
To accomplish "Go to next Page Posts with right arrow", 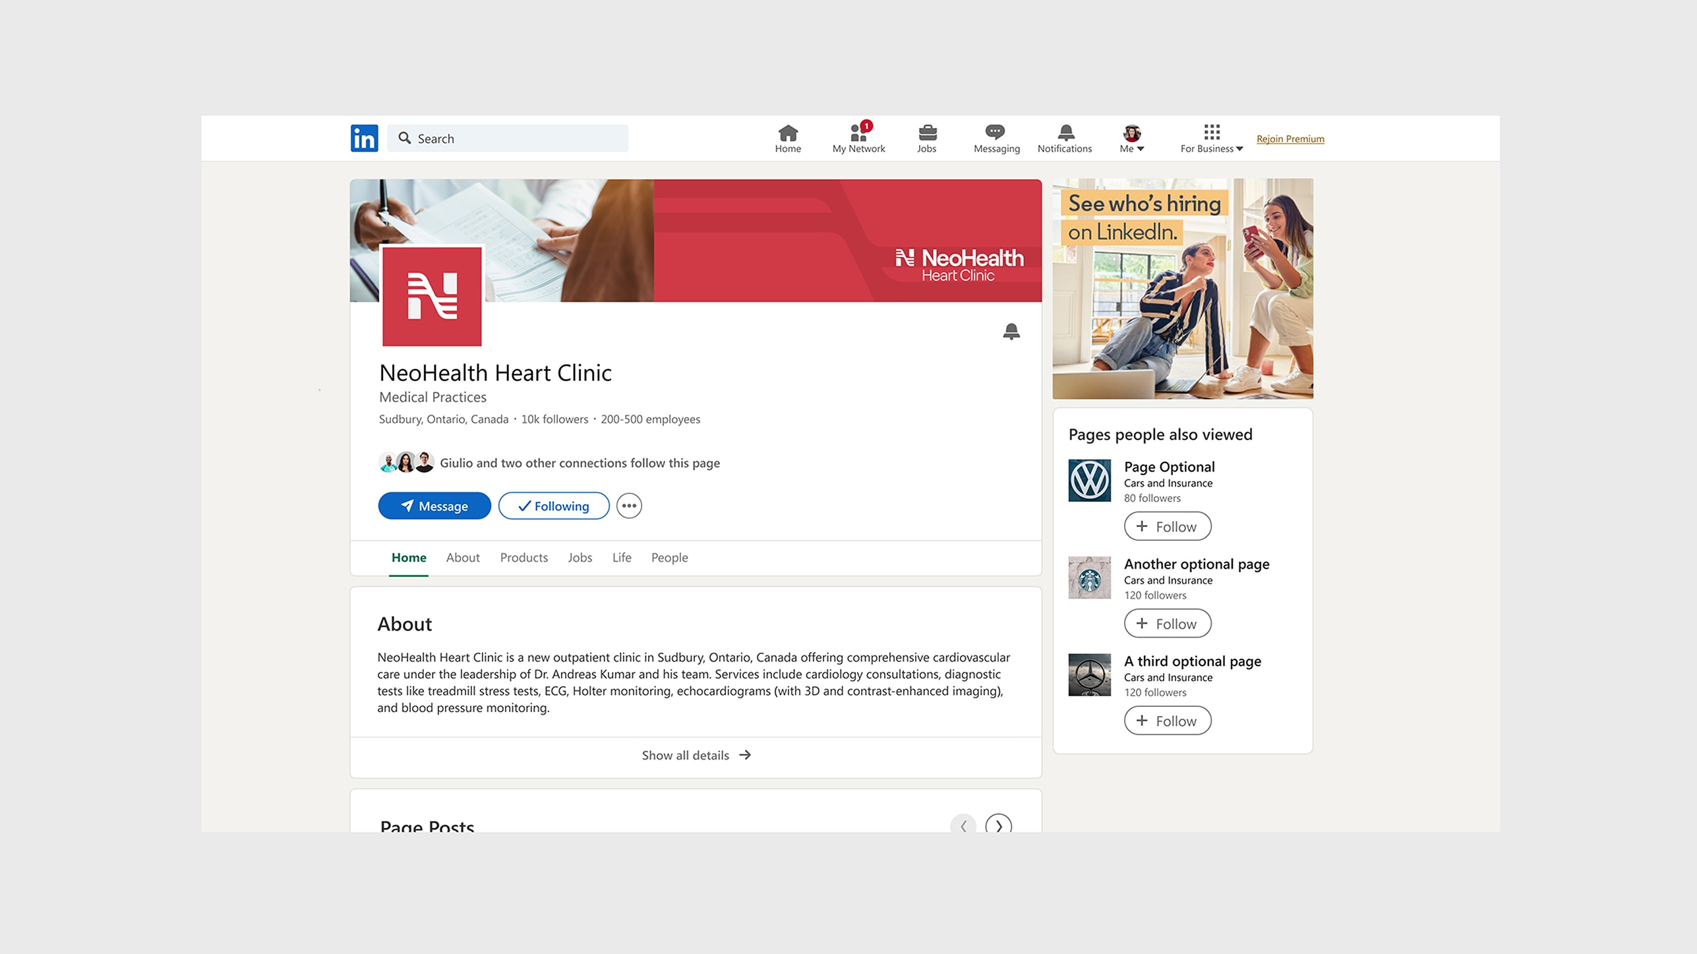I will [x=998, y=825].
